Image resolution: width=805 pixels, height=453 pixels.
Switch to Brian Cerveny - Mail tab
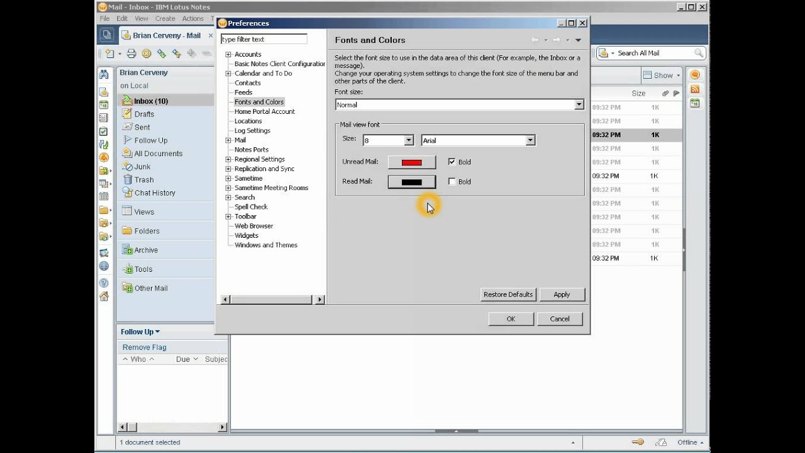(x=166, y=35)
